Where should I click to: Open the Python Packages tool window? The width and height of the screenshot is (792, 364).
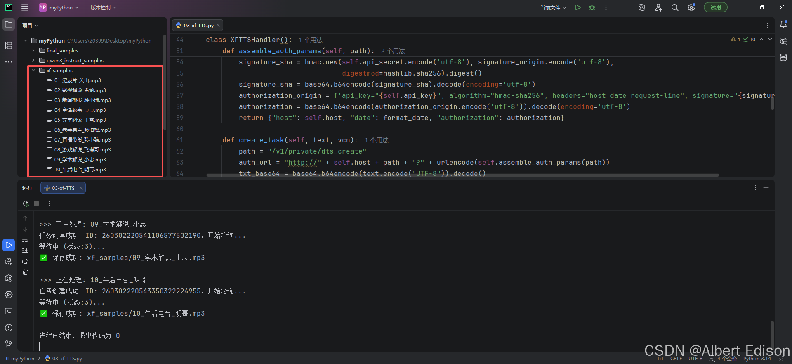click(x=8, y=278)
